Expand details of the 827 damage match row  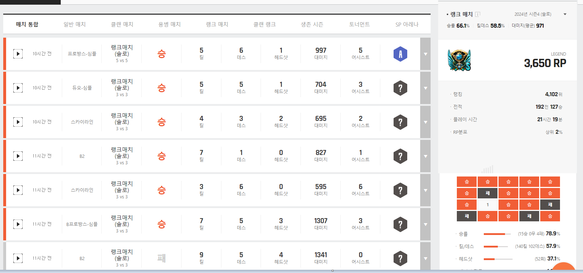[x=425, y=156]
